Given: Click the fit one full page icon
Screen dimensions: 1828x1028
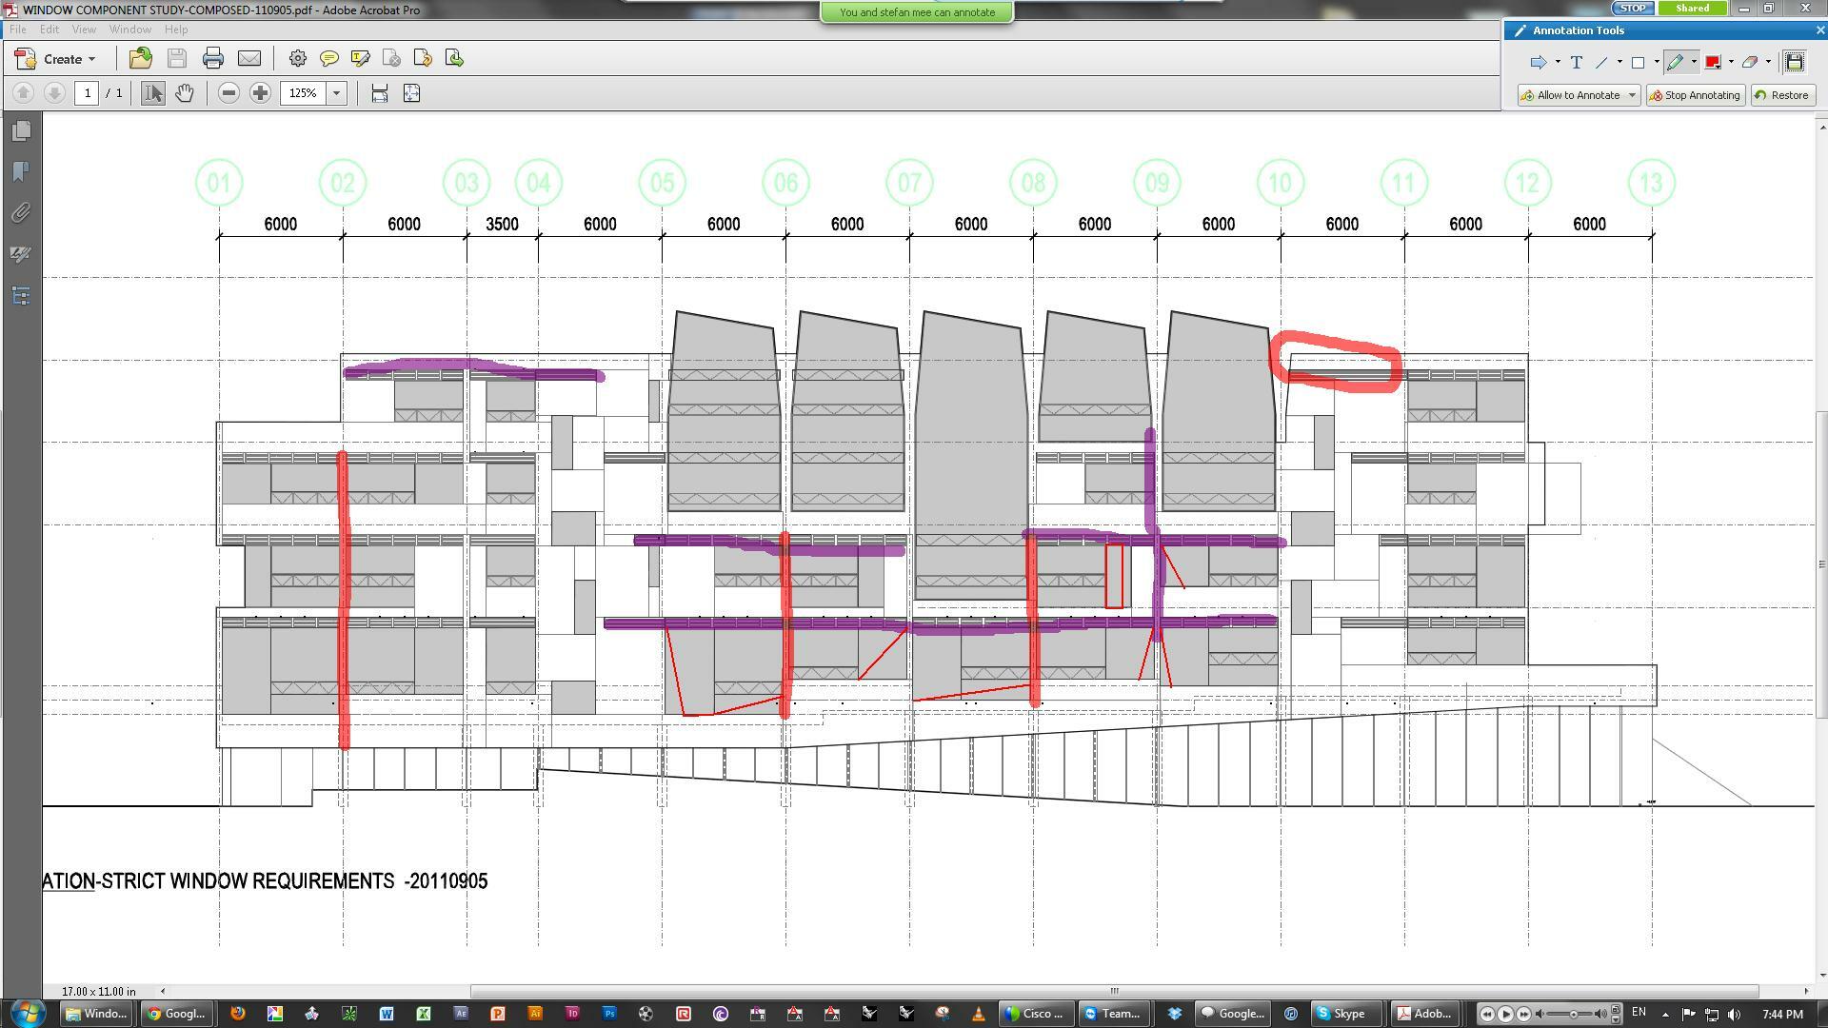Looking at the screenshot, I should coord(412,93).
